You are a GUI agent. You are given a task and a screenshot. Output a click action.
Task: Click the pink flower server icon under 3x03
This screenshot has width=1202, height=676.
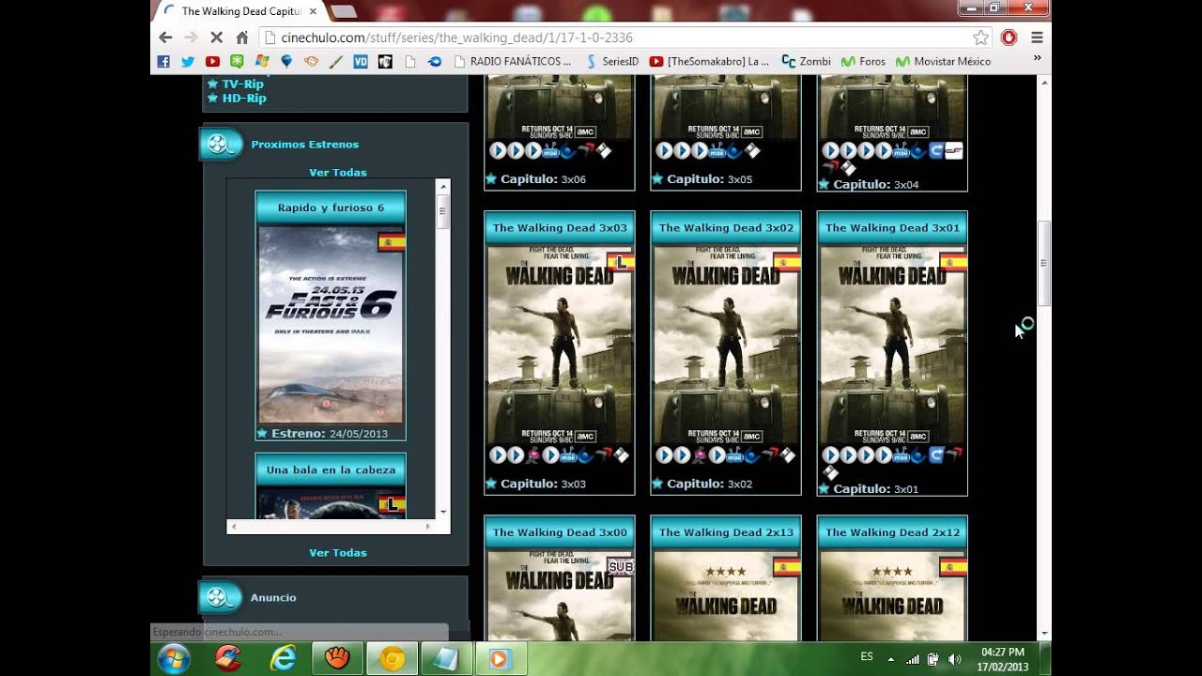532,455
